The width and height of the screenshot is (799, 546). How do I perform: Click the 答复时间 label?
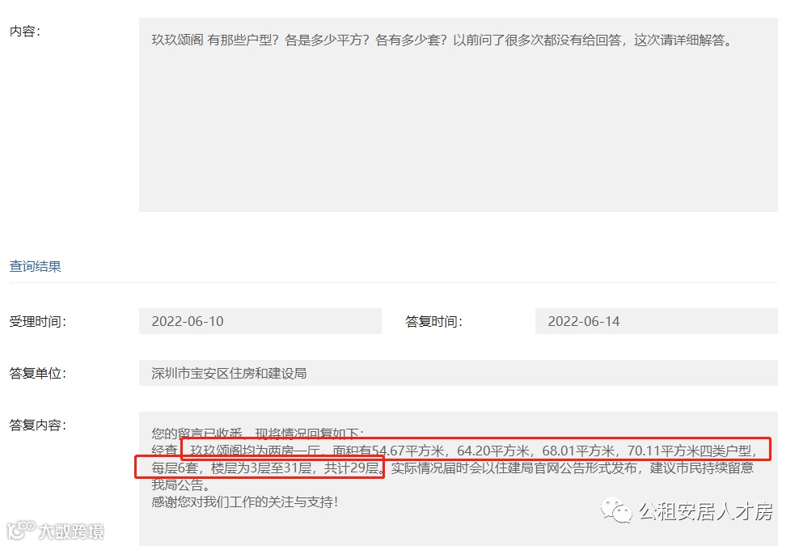click(433, 322)
